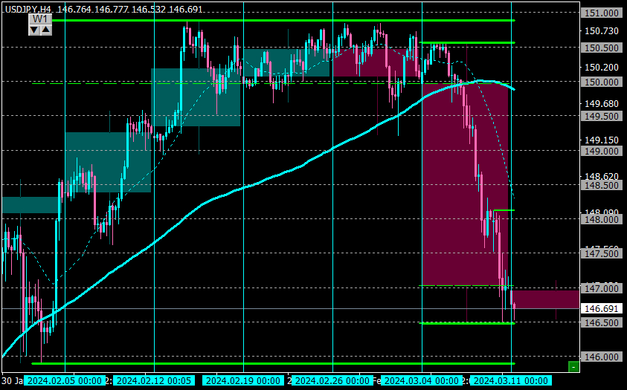
Task: Click the 149.150 price scale value
Action: click(602, 140)
